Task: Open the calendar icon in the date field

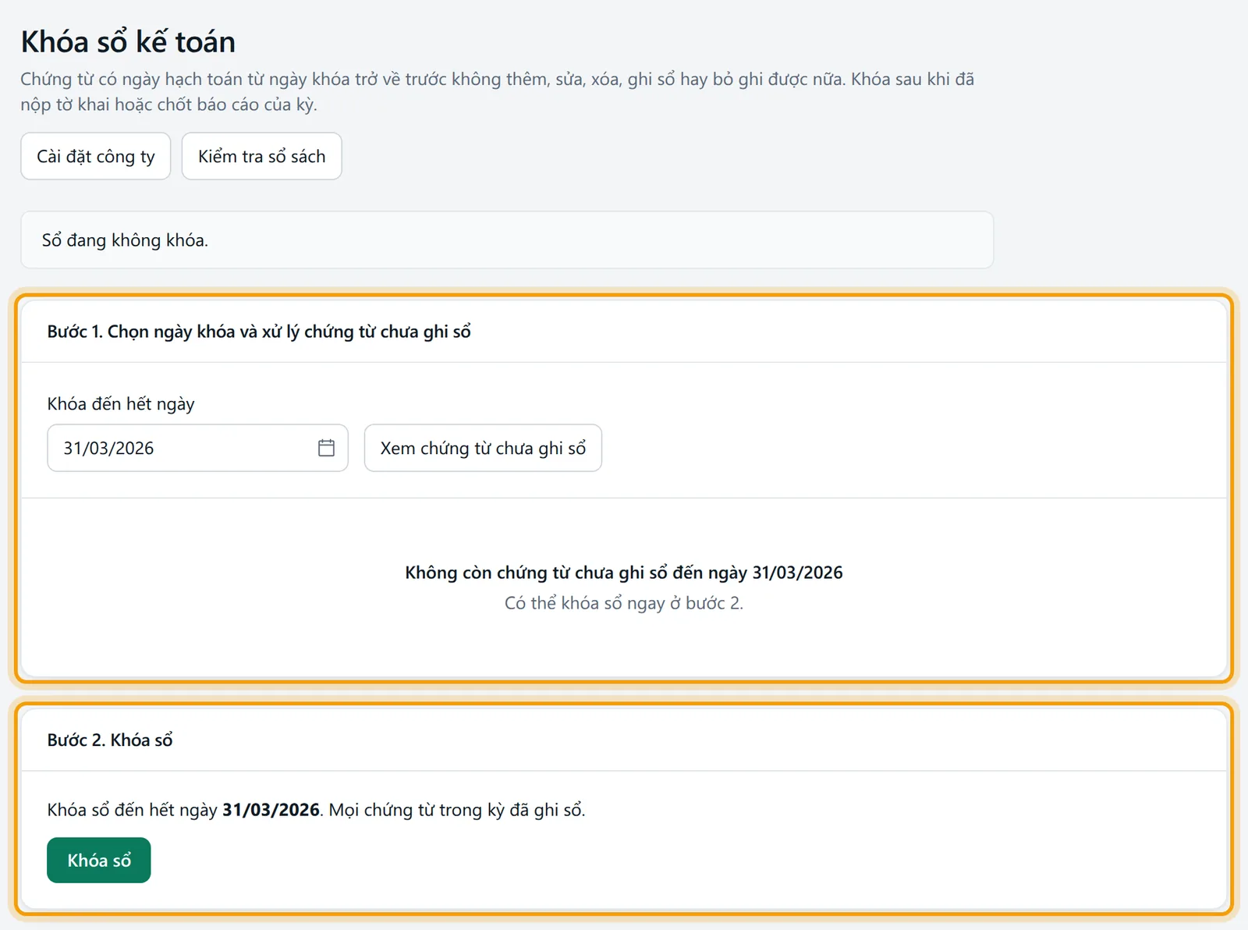Action: pyautogui.click(x=326, y=448)
